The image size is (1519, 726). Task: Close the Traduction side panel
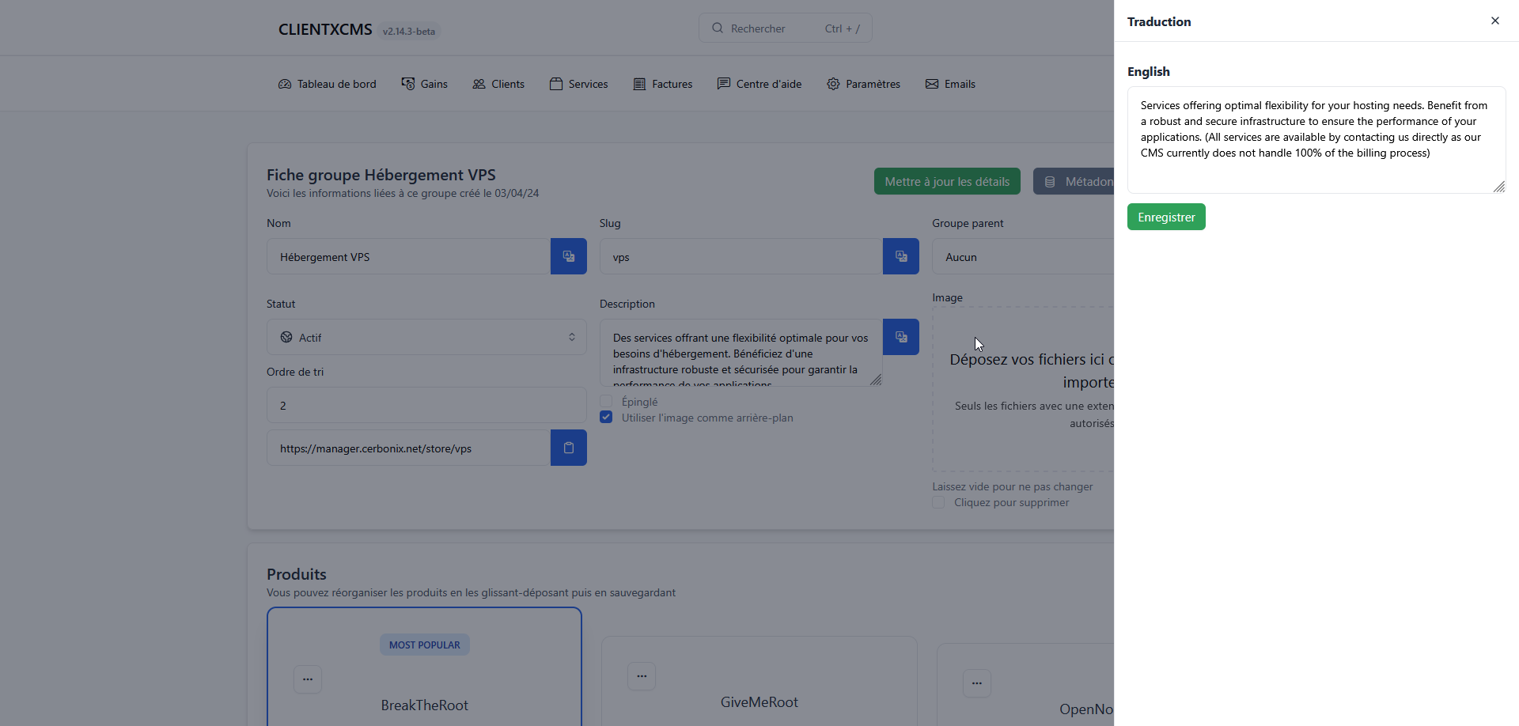coord(1494,21)
